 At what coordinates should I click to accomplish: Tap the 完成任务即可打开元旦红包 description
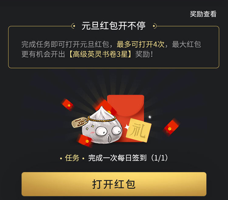point(65,44)
